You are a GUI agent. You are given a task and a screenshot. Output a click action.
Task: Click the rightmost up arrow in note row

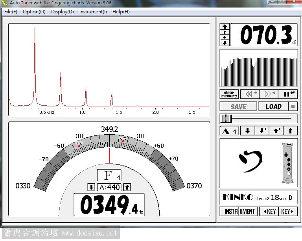pos(290,131)
